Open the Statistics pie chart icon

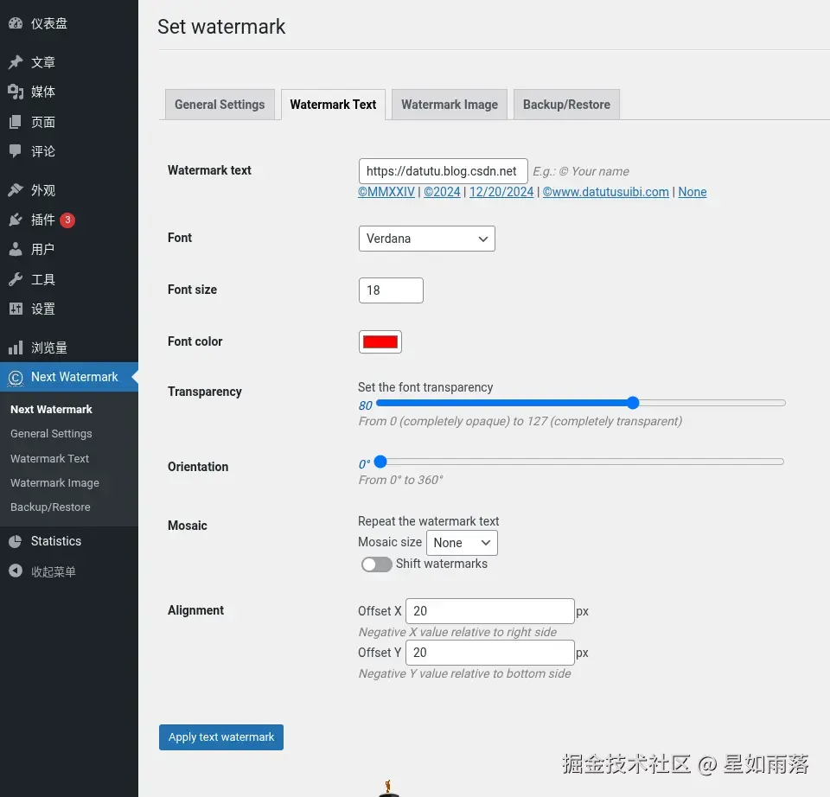tap(16, 541)
